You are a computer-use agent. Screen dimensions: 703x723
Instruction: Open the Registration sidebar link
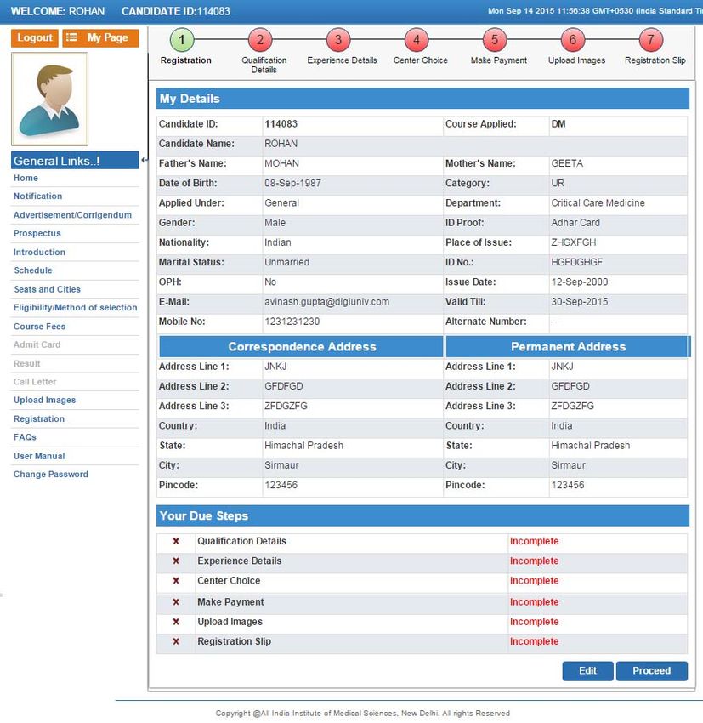point(39,418)
